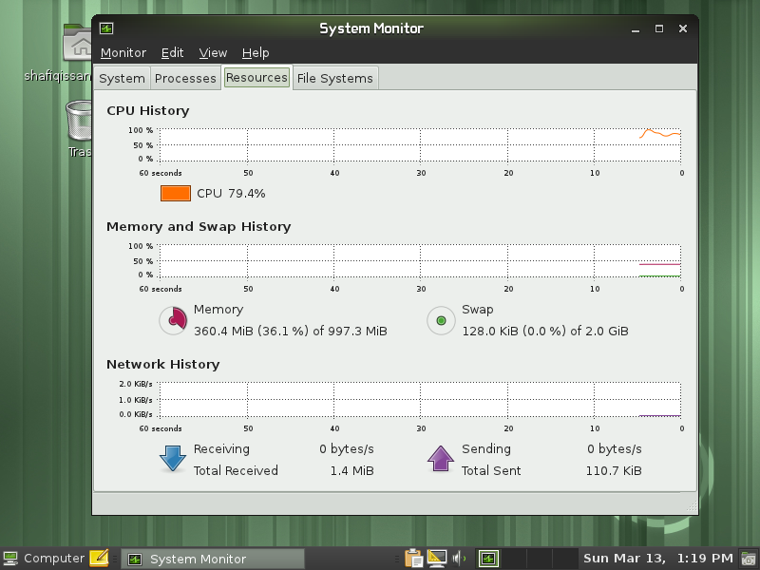Click the "Total Sent" label
Screen dimensions: 760x570
[491, 470]
